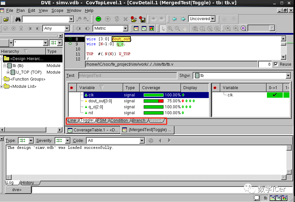Click the percentage coverage display icon
This screenshot has height=202, width=295.
[x=144, y=28]
